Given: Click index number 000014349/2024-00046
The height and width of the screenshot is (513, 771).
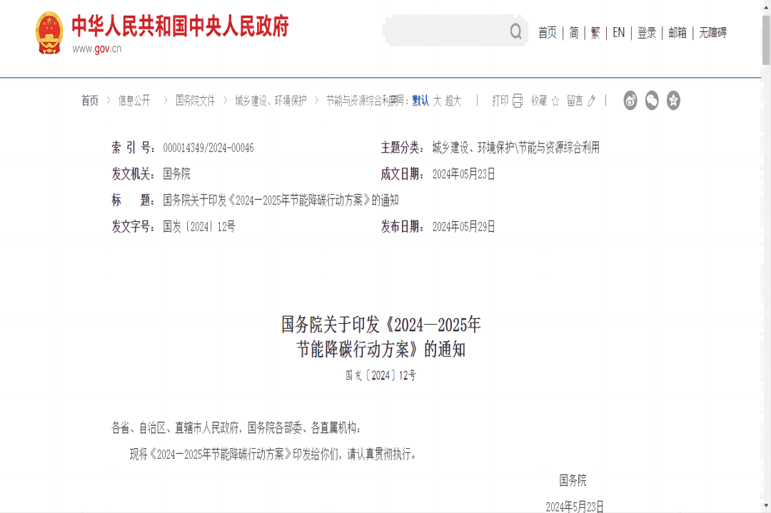Looking at the screenshot, I should (x=208, y=148).
